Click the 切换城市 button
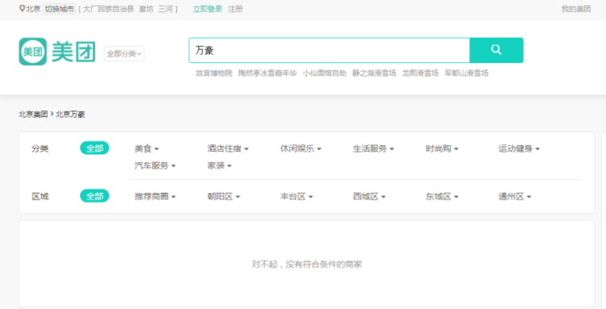 point(59,9)
